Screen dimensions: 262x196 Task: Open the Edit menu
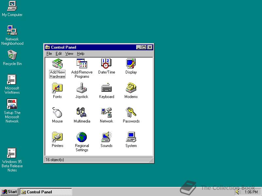(59, 54)
